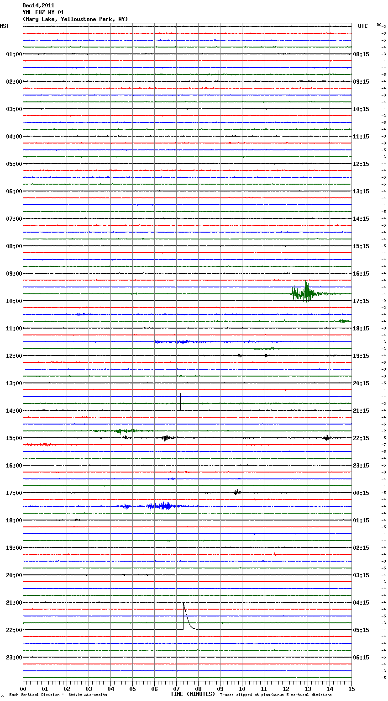Click minute tick label 07 on bottom axis
The width and height of the screenshot is (388, 701).
[x=176, y=689]
